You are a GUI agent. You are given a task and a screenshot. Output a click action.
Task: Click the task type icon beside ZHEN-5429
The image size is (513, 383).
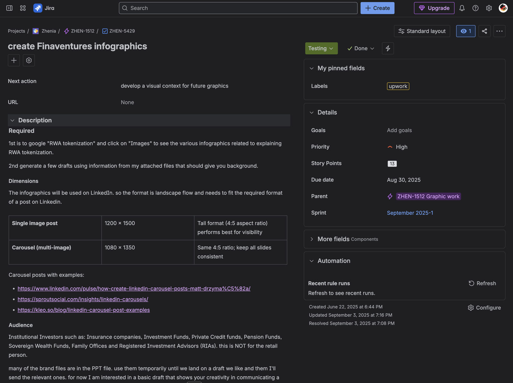point(105,31)
